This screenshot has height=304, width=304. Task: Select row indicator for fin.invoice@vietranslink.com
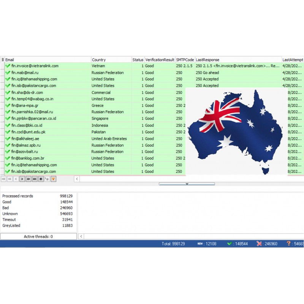coord(2,66)
